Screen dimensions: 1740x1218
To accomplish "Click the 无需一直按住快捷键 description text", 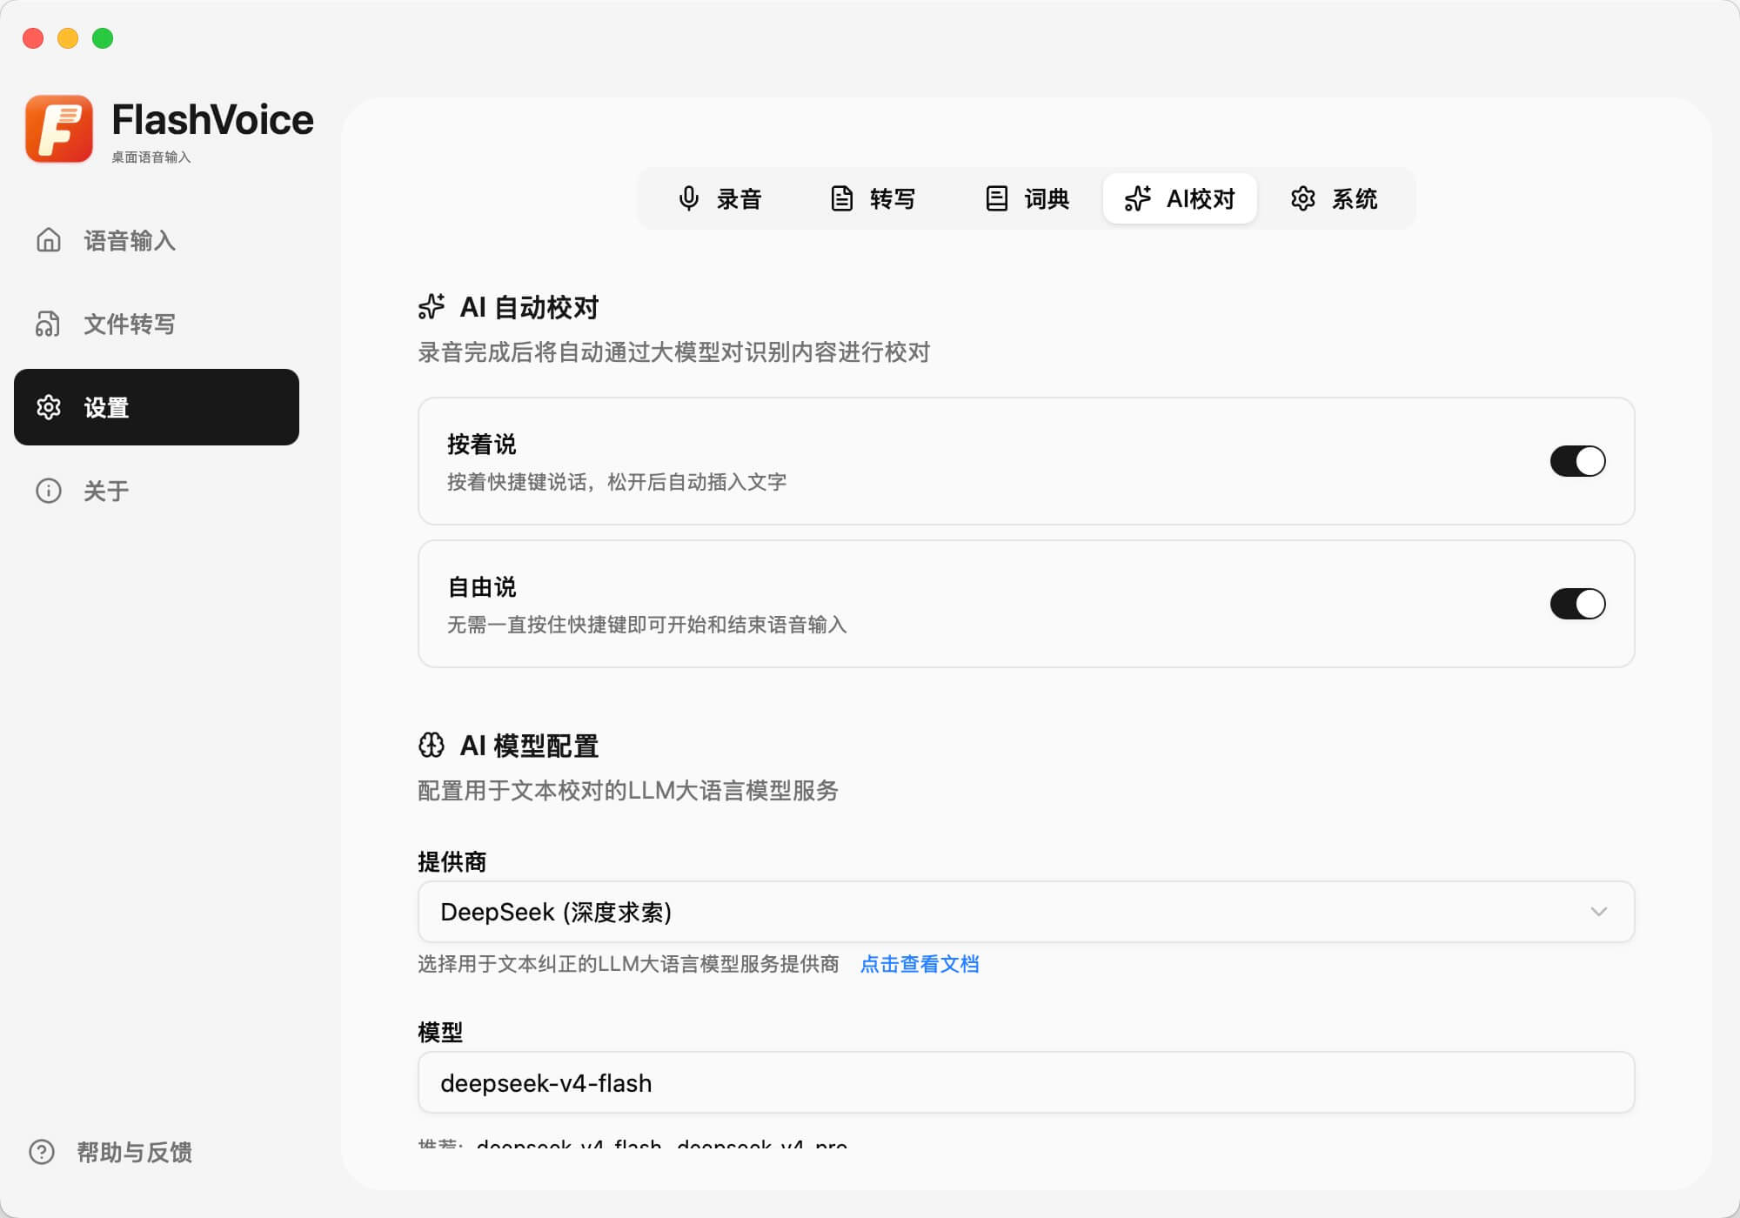I will 647,625.
